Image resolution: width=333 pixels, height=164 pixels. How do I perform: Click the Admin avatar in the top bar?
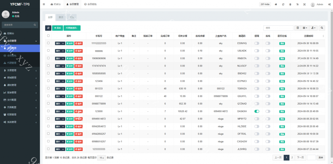[x=313, y=5]
